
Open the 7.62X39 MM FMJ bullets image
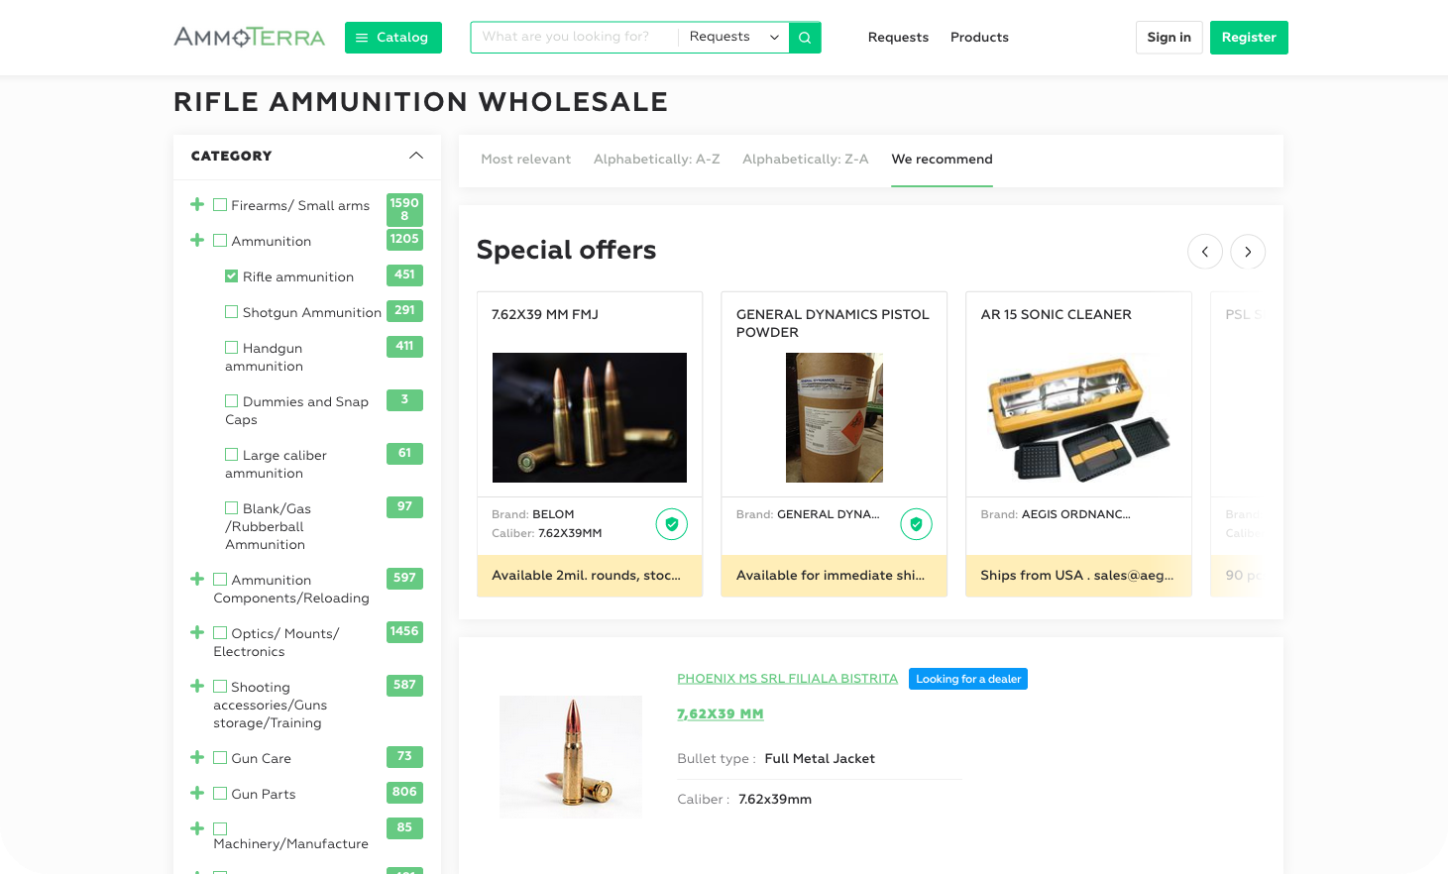(x=590, y=417)
